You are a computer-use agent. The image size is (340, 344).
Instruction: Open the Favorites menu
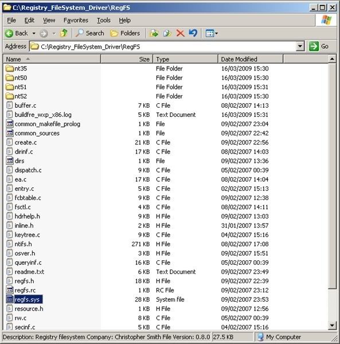click(76, 20)
